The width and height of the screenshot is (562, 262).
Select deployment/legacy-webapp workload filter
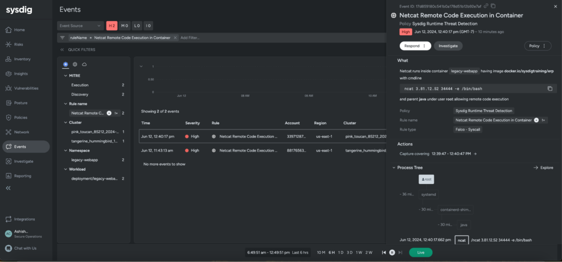click(95, 178)
